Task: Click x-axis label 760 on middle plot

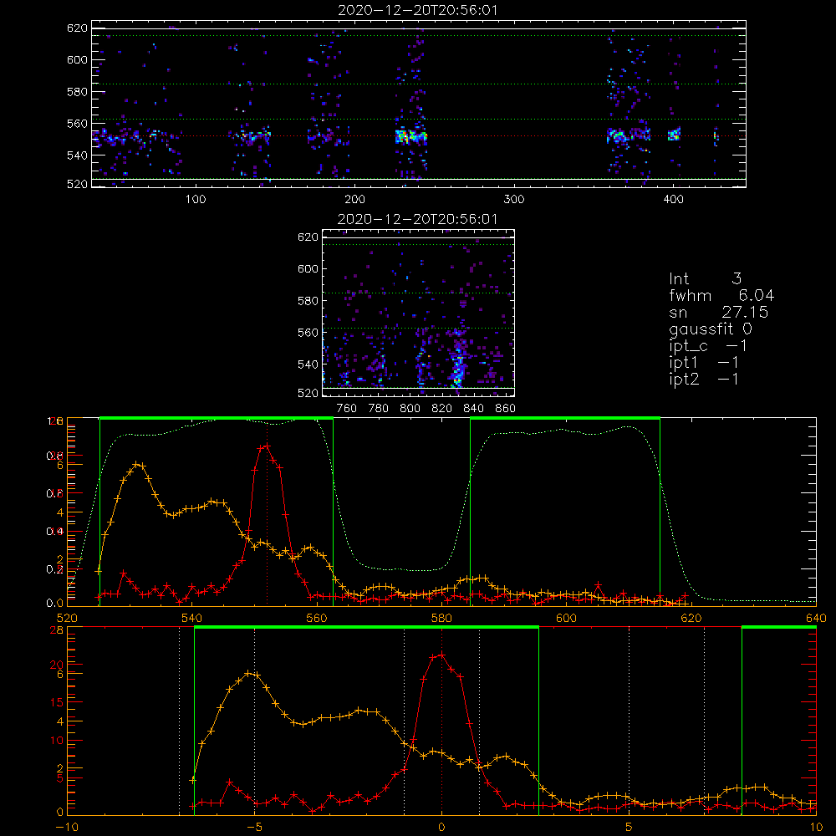Action: click(x=347, y=409)
